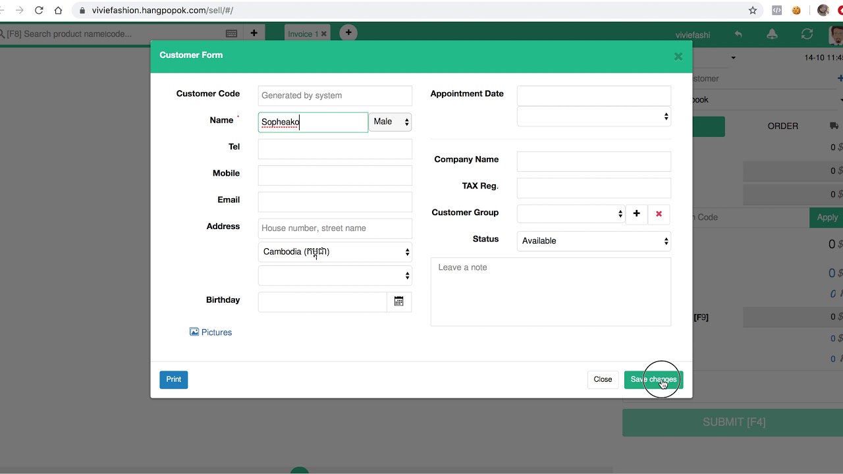Open the notifications bell icon
Screen dimensions: 843x474
point(773,34)
